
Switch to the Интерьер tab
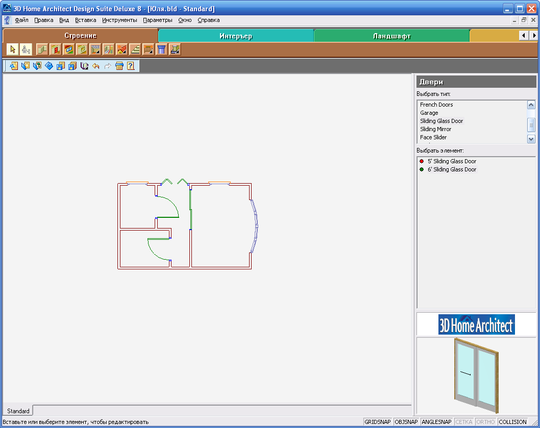pyautogui.click(x=236, y=36)
